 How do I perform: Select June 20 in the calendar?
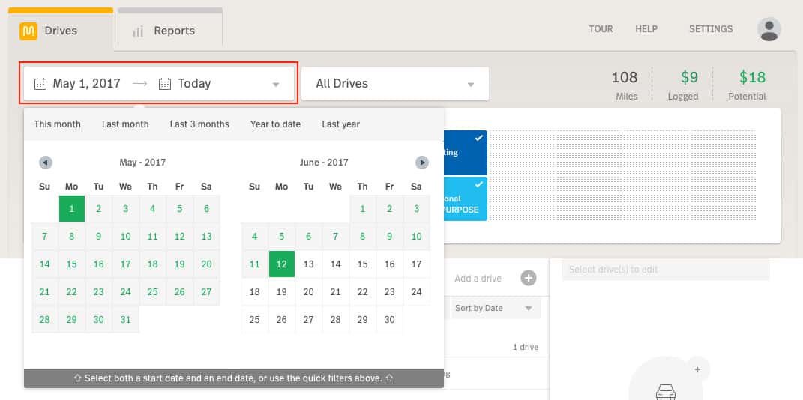[308, 292]
